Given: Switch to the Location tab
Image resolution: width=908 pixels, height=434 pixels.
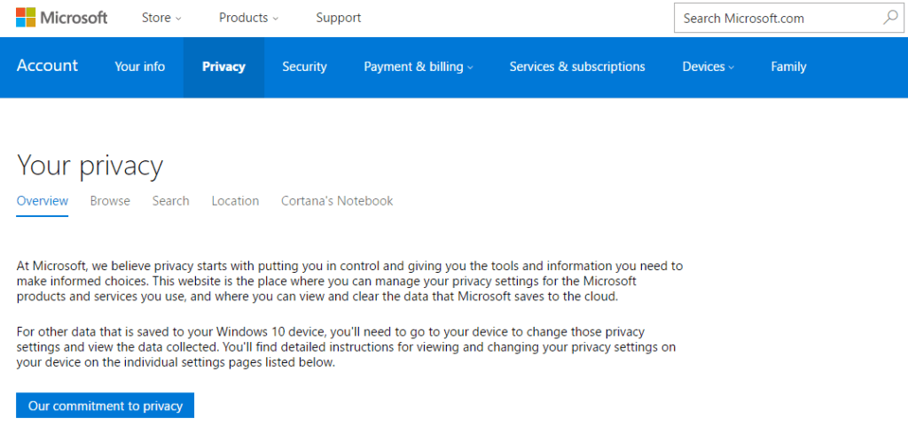Looking at the screenshot, I should click(x=235, y=201).
